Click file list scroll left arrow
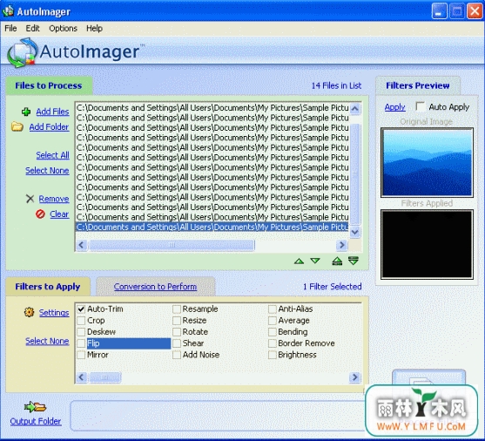 (x=82, y=245)
